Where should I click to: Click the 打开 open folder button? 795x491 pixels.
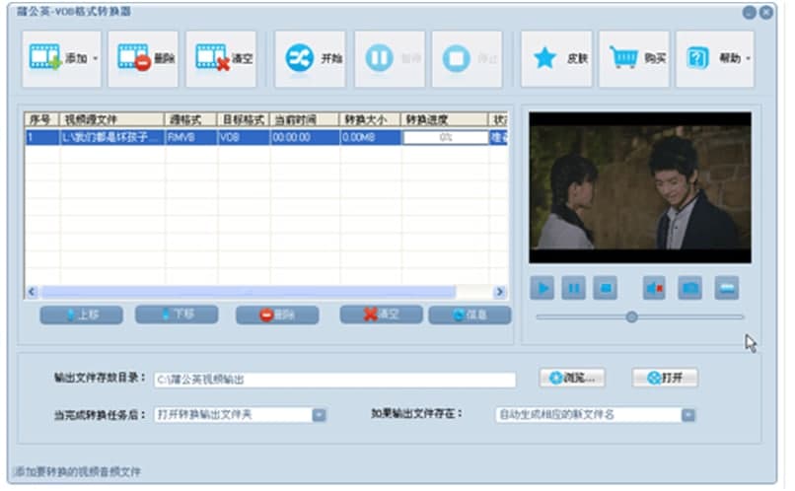click(x=665, y=378)
